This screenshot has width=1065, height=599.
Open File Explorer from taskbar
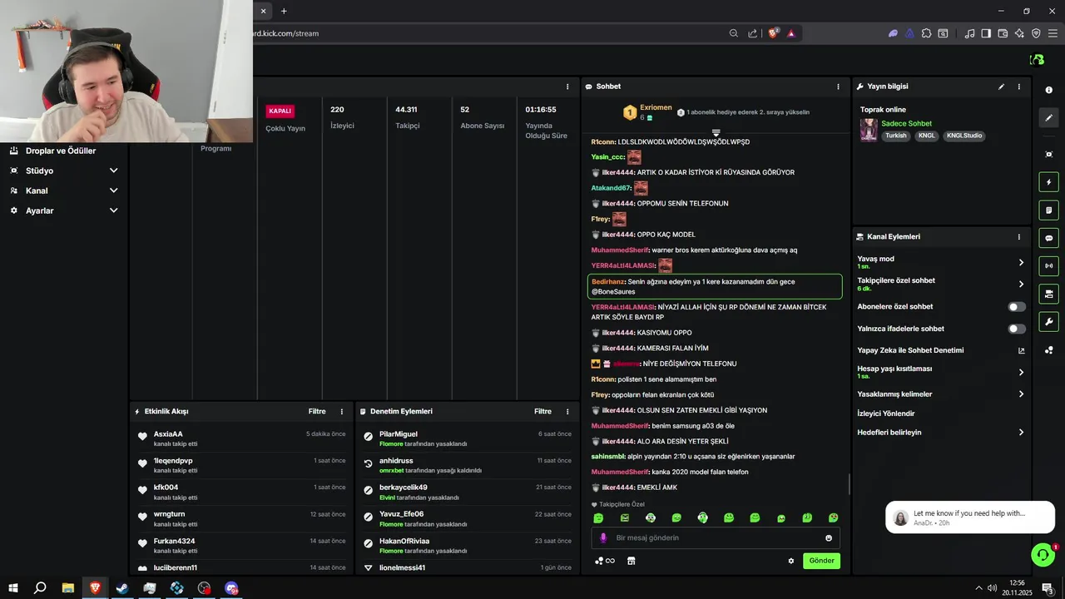point(67,588)
